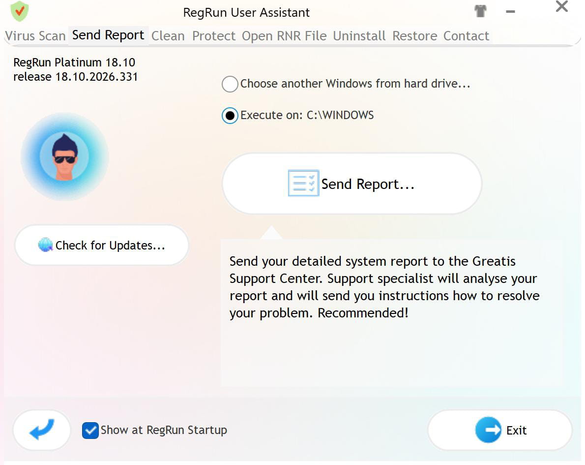Click the t-shirt skin icon in title bar

point(480,11)
